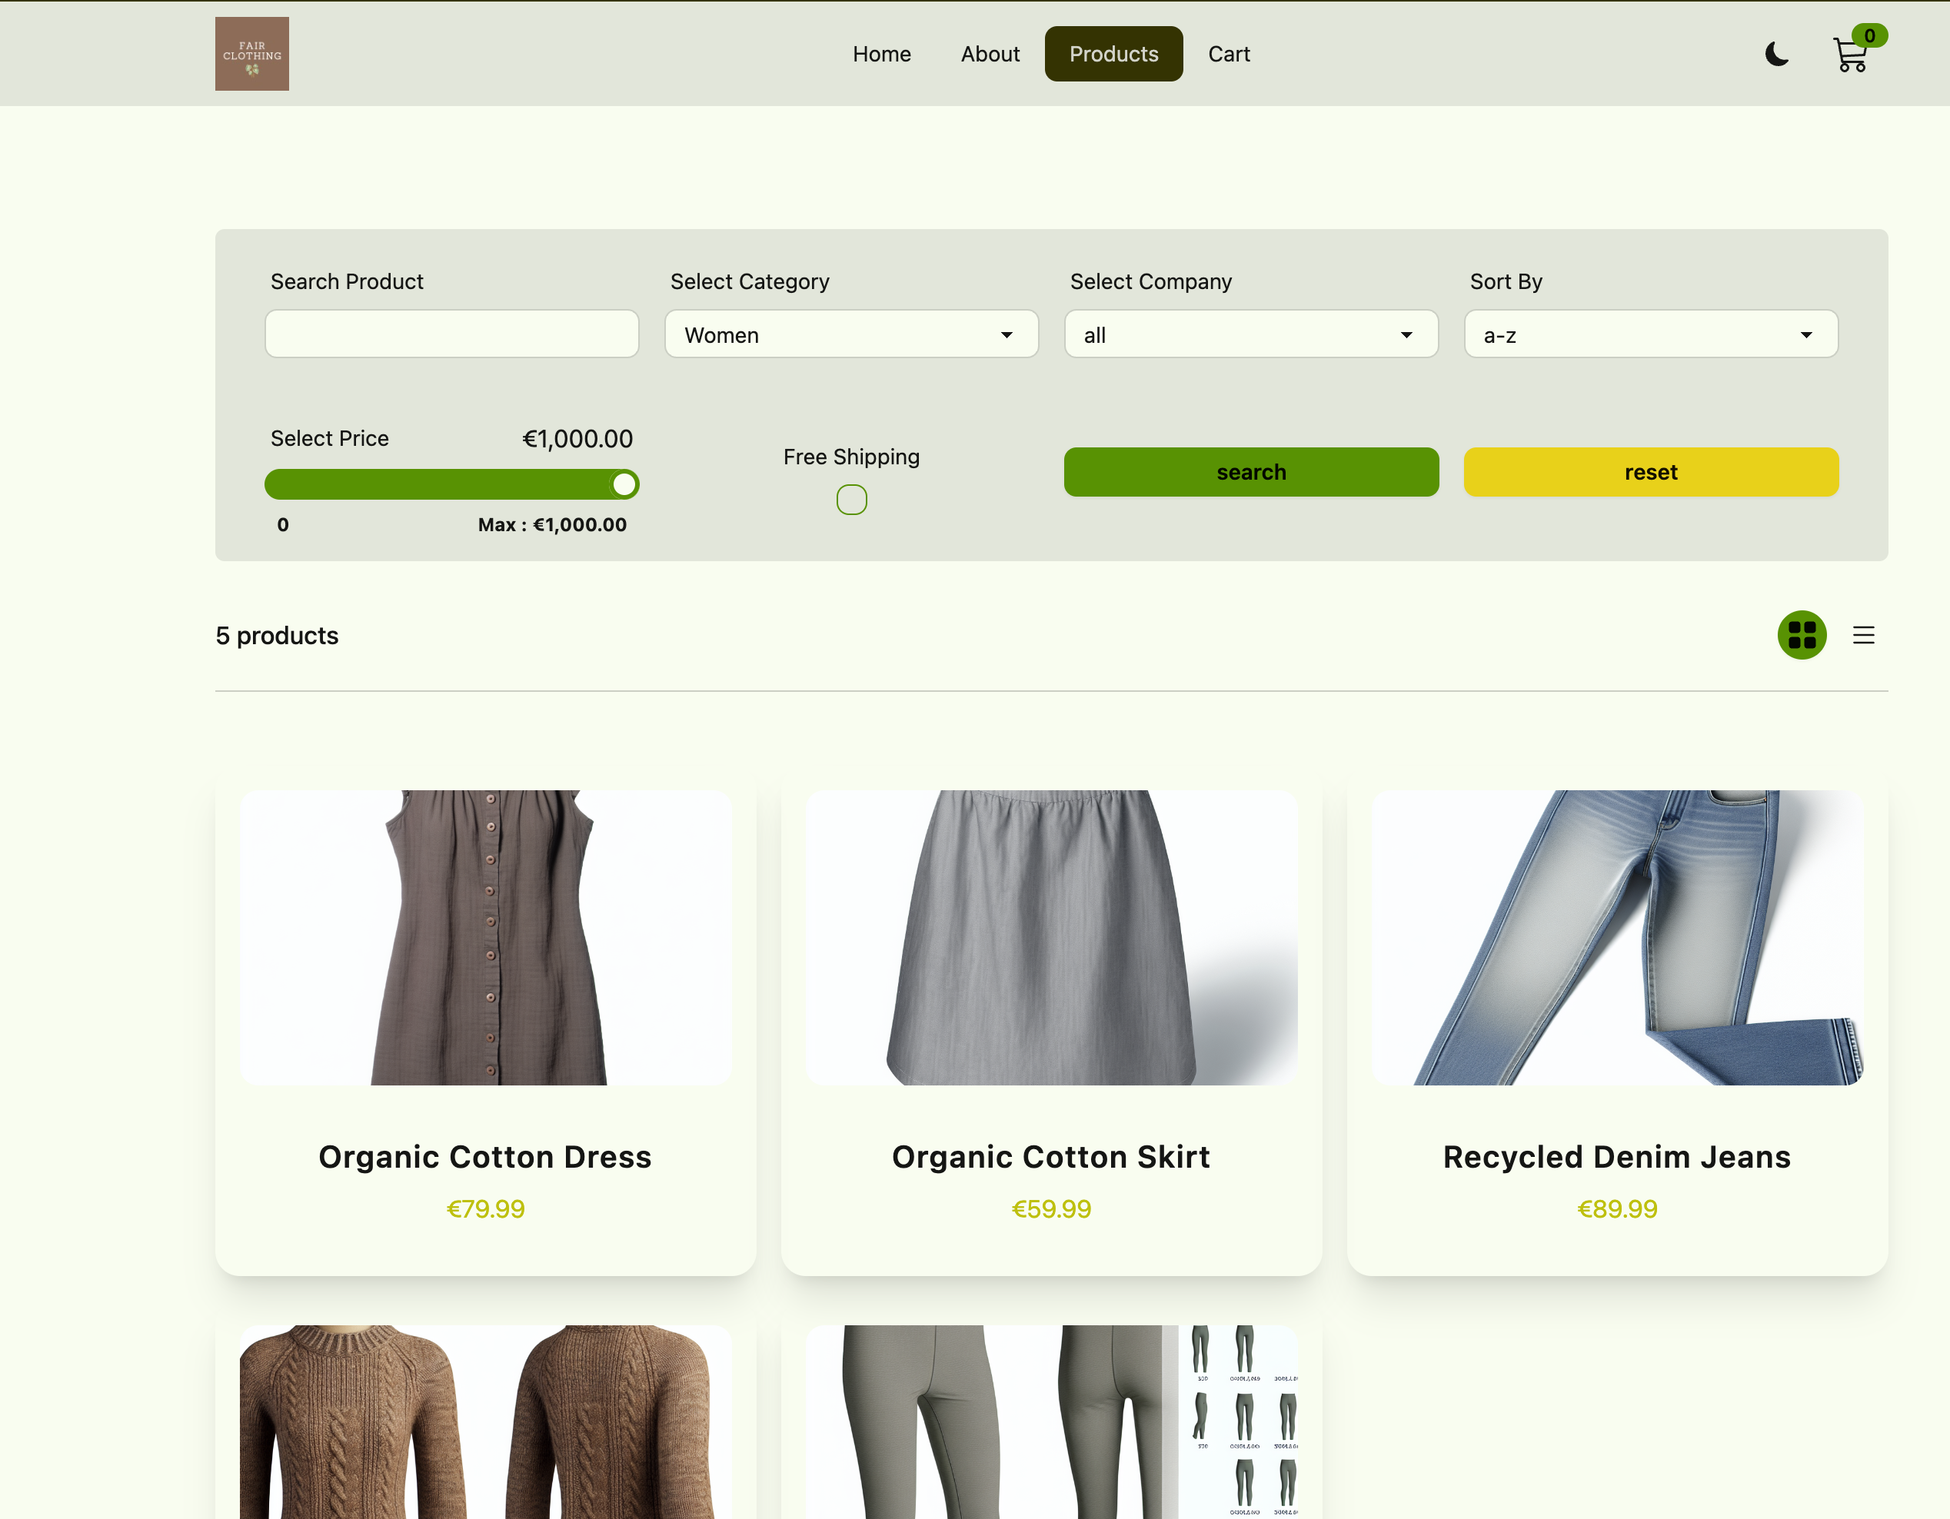Viewport: 1950px width, 1519px height.
Task: Click the 'Free Shipping' label
Action: (x=851, y=457)
